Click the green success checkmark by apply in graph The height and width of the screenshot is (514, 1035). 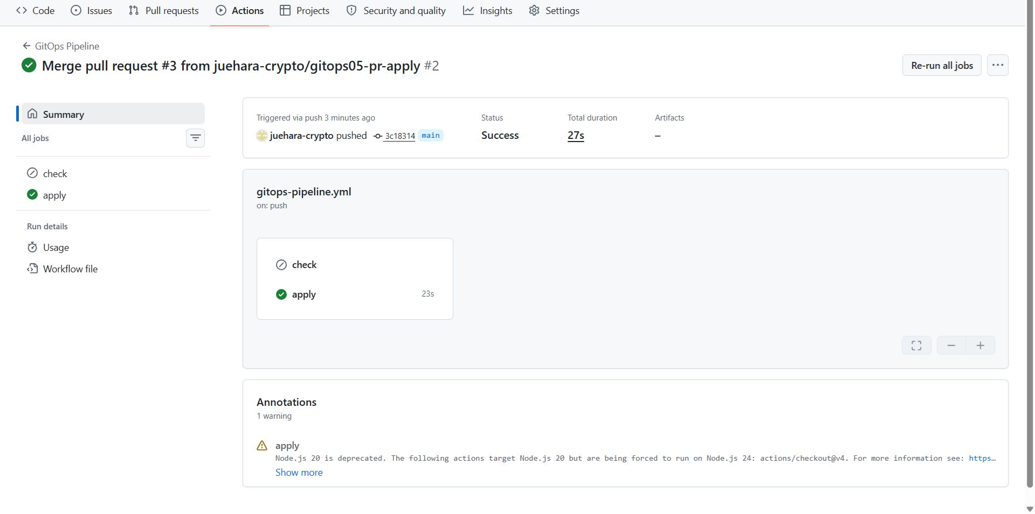[x=281, y=294]
